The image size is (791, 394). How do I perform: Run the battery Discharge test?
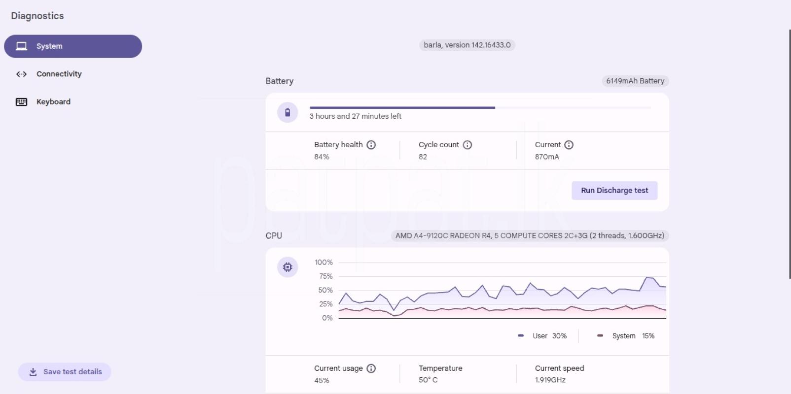[x=614, y=191]
